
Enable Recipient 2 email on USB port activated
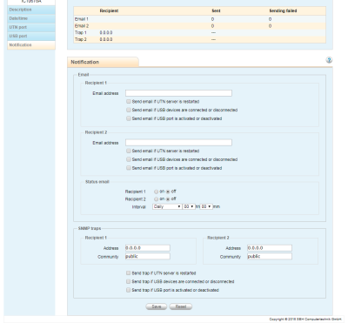[129, 168]
